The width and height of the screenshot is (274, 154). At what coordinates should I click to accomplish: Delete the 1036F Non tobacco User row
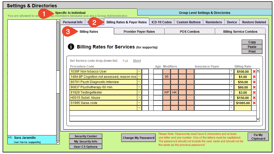click(x=254, y=71)
